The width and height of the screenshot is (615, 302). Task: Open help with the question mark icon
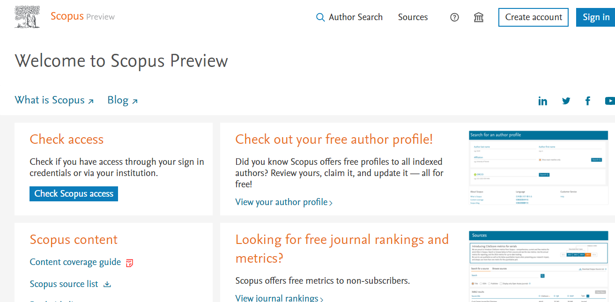point(454,17)
